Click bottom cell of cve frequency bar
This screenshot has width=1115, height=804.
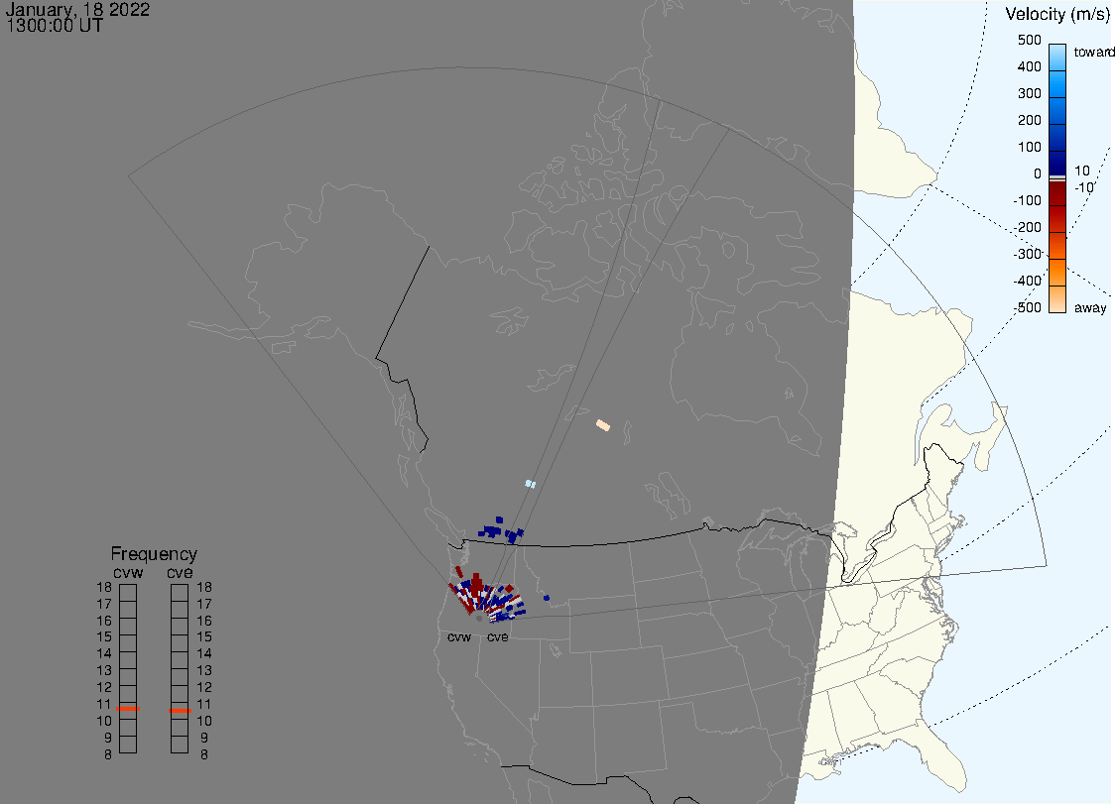(x=180, y=745)
